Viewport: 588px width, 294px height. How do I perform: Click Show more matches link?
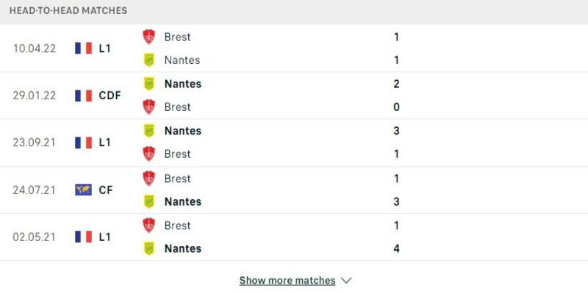pos(287,281)
